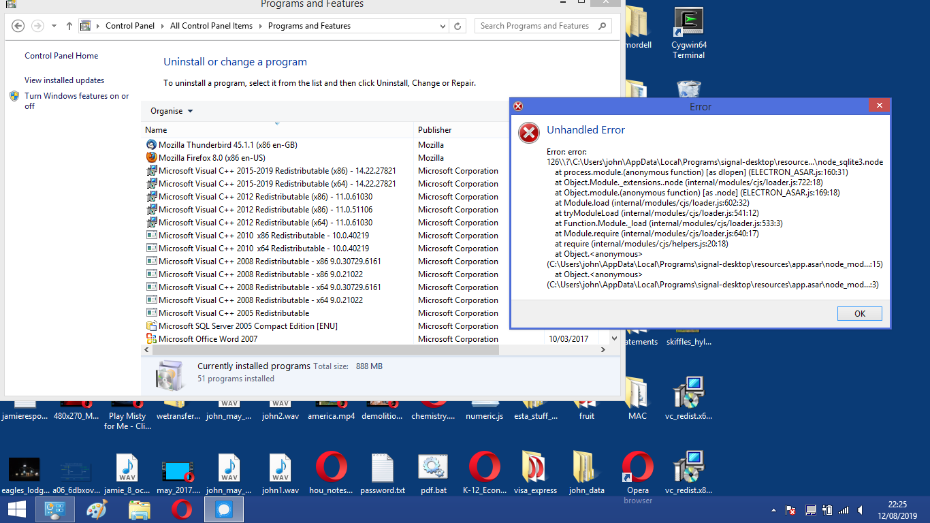Open File Explorer from the taskbar
This screenshot has height=523, width=930.
140,509
